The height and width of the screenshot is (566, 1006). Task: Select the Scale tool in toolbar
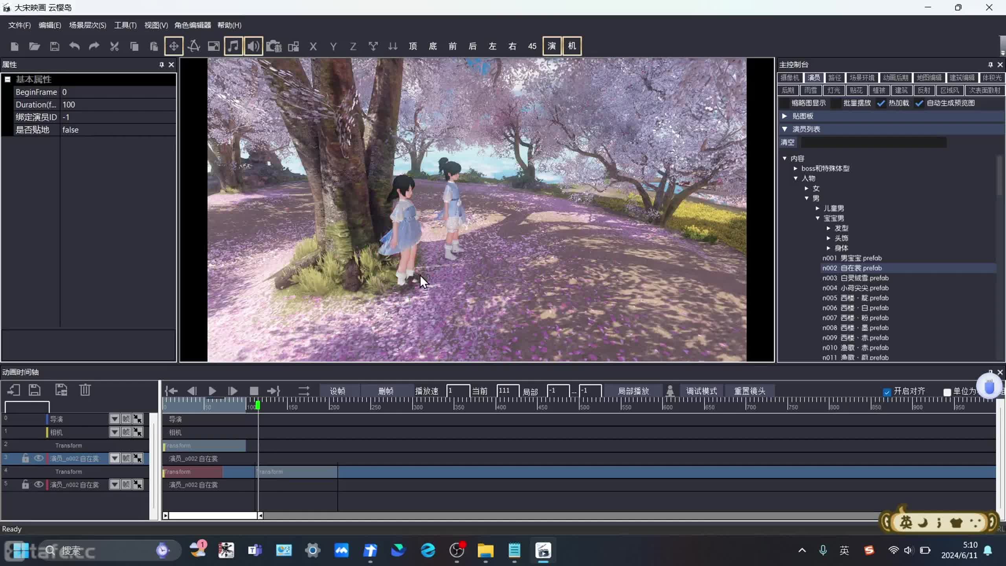coord(213,46)
